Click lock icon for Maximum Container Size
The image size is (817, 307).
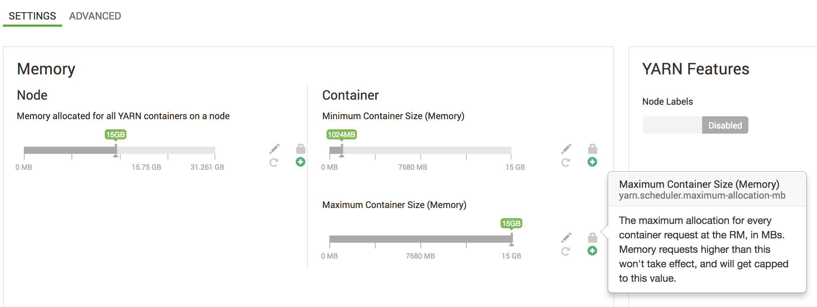[x=592, y=237]
